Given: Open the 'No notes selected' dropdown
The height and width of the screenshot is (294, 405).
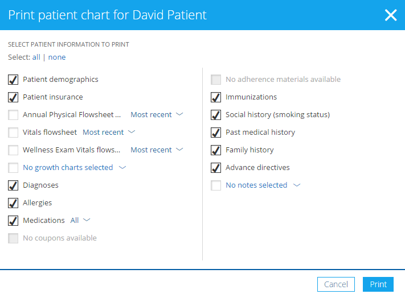Looking at the screenshot, I should [263, 185].
